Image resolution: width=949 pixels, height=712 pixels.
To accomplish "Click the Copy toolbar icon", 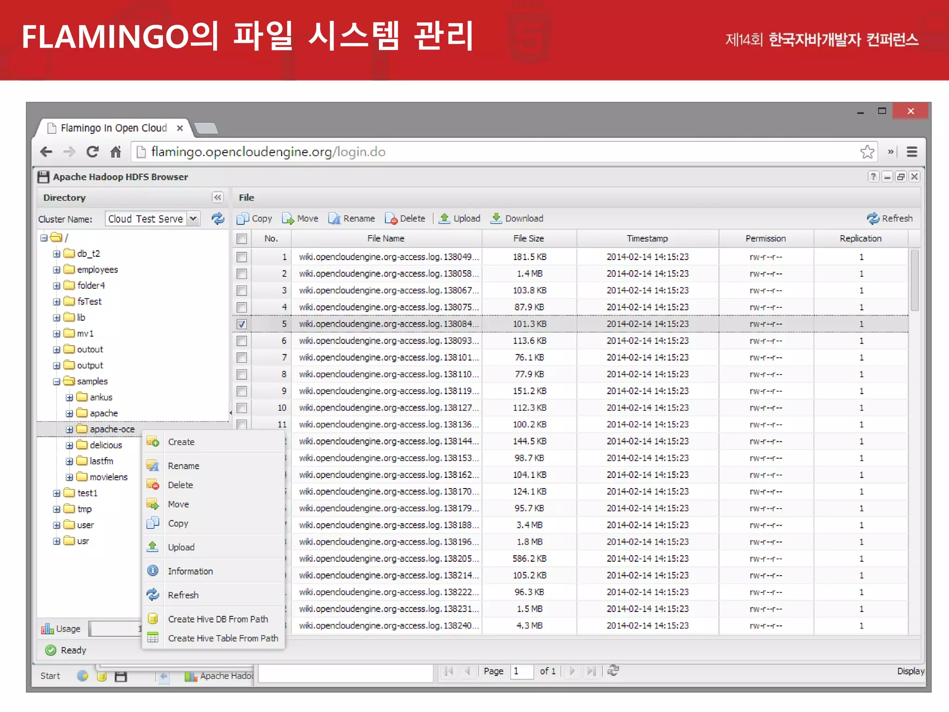I will [243, 218].
